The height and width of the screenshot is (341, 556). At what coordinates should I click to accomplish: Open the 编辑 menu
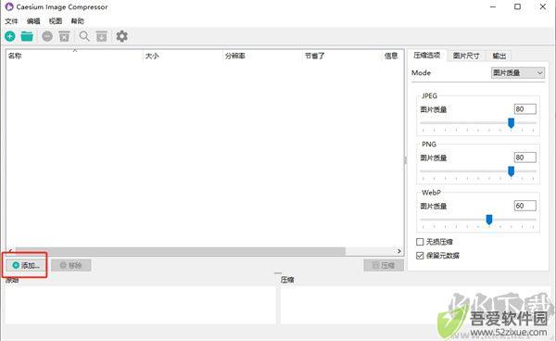(33, 21)
